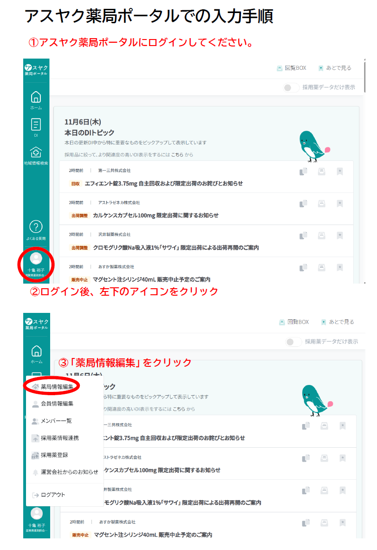Choose 採用薬情報連携 in the popup menu

(59, 438)
